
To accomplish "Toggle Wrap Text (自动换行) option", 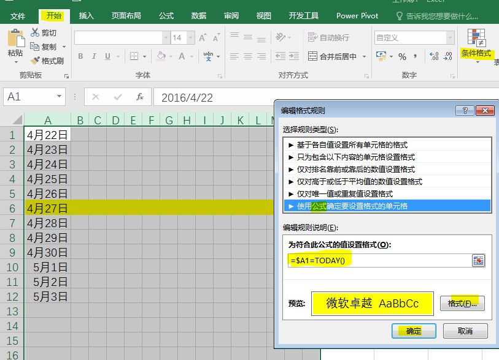I will coord(328,37).
